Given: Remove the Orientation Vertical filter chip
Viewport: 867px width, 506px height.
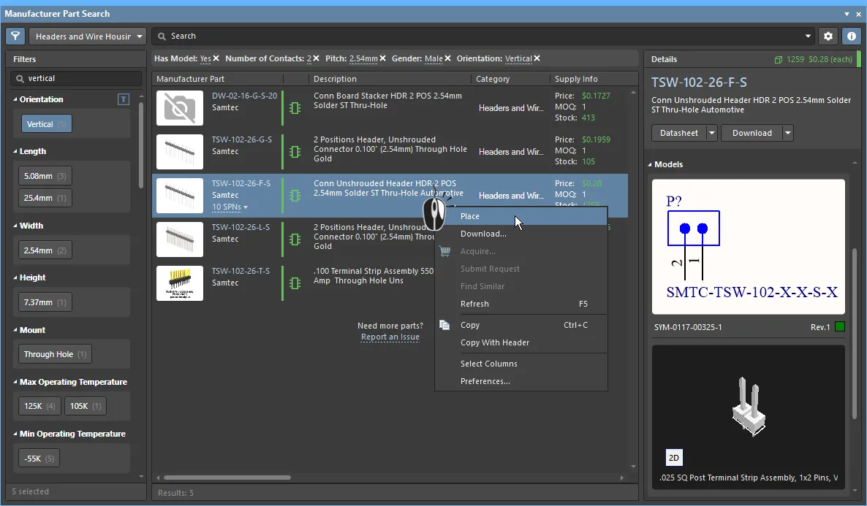Looking at the screenshot, I should pyautogui.click(x=537, y=58).
